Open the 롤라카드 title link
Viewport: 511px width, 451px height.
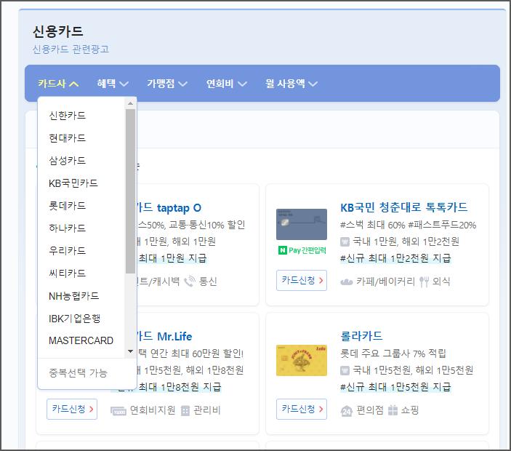coord(361,336)
